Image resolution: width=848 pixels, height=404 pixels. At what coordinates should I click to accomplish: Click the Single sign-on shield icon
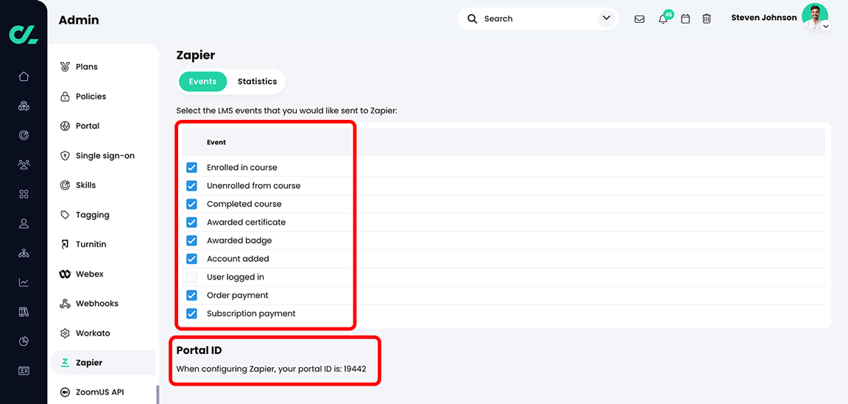[65, 156]
